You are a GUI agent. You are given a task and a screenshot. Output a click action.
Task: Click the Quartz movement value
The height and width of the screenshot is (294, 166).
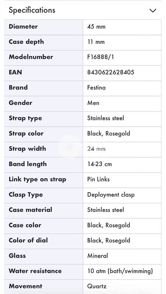[x=97, y=286]
